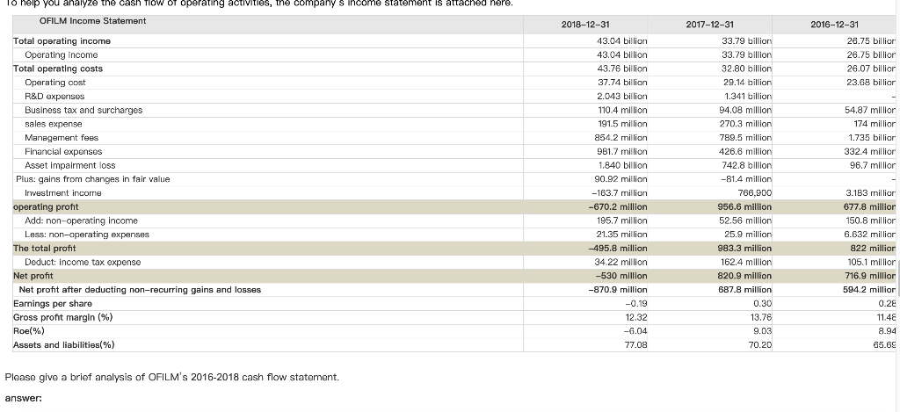Click 'Net profit after deducting non-recurring gains and losses'
900x412 pixels.
pyautogui.click(x=140, y=290)
